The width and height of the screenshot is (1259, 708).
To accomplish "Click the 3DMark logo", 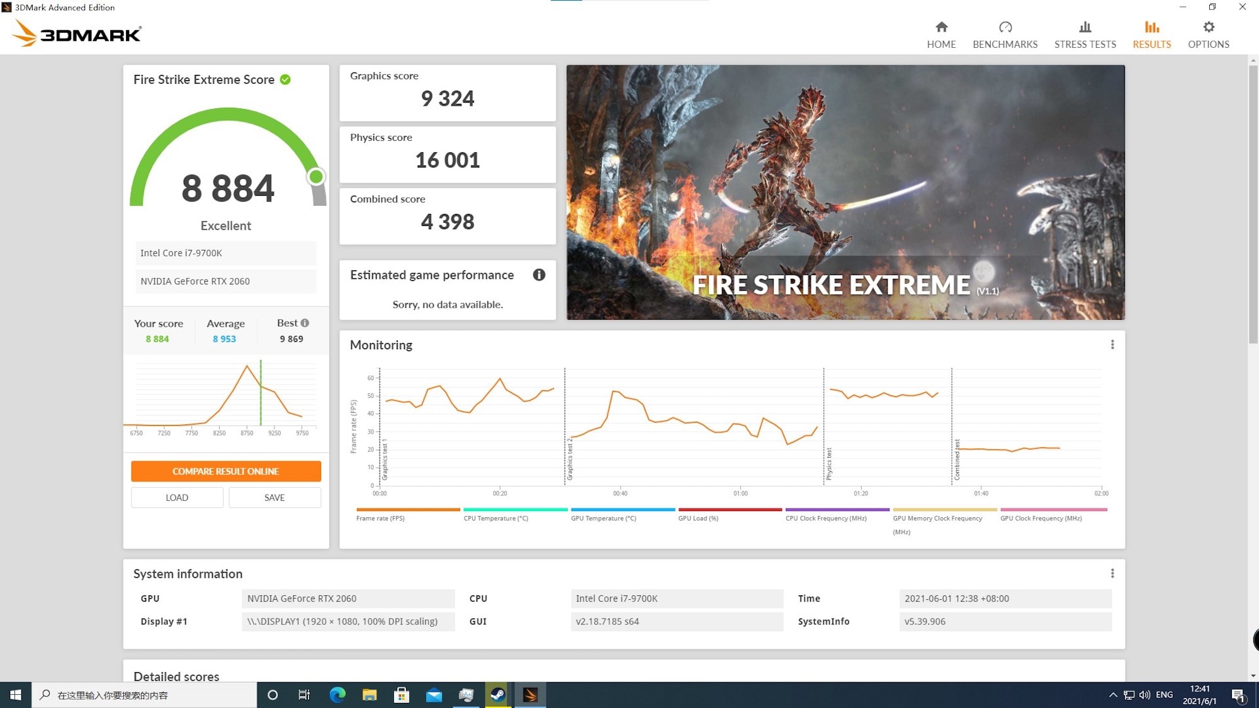I will click(x=76, y=33).
